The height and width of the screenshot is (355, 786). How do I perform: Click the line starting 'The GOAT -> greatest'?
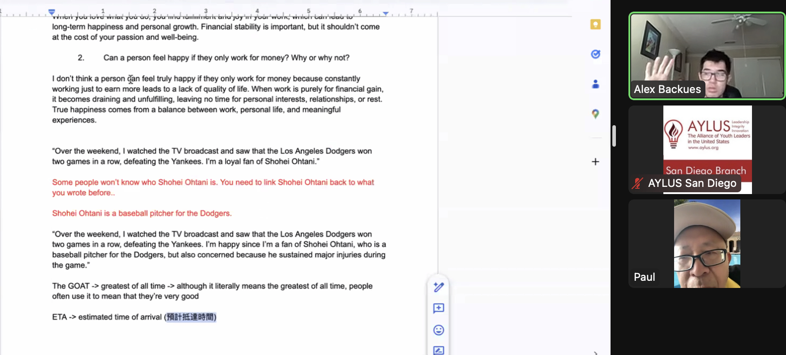(212, 286)
